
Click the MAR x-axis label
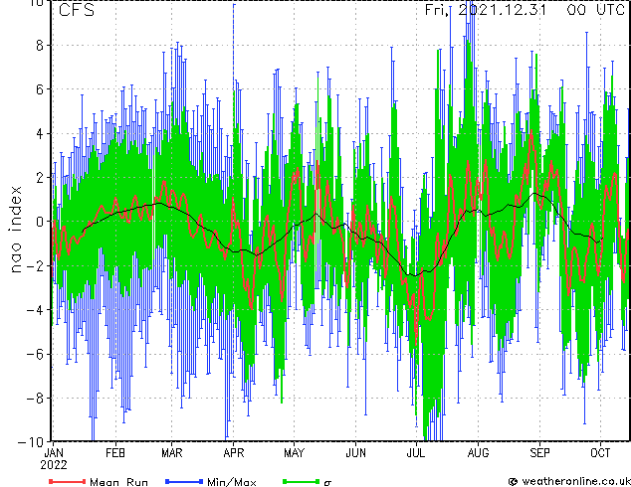[x=172, y=453]
